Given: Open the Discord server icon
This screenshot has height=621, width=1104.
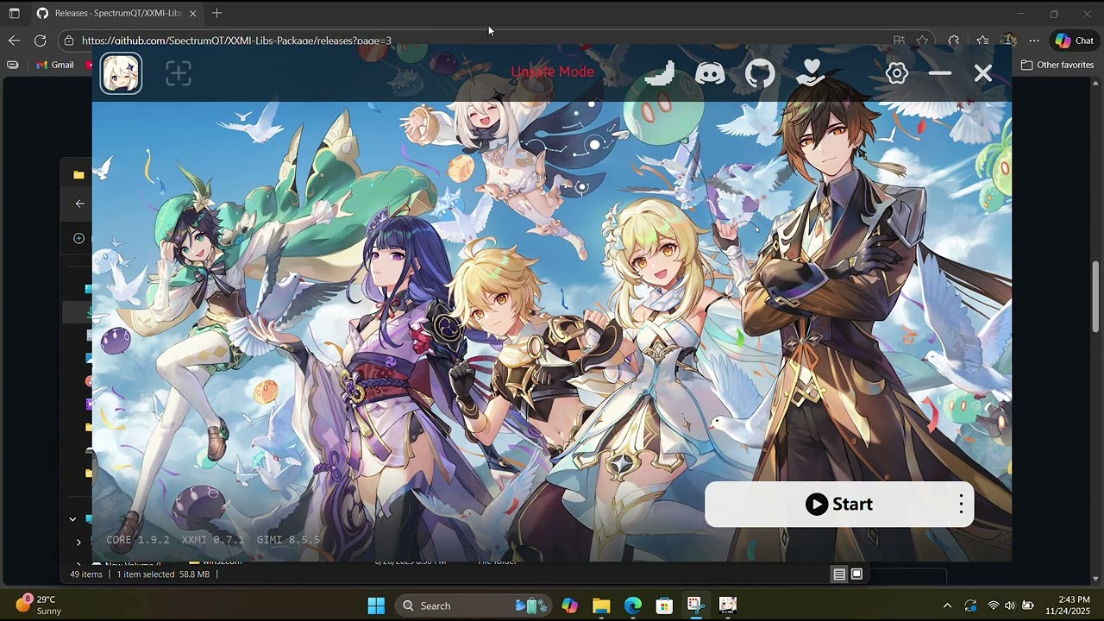Looking at the screenshot, I should 710,73.
